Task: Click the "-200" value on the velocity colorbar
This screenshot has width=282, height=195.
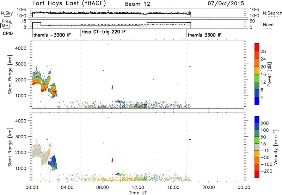Action: tap(266, 171)
